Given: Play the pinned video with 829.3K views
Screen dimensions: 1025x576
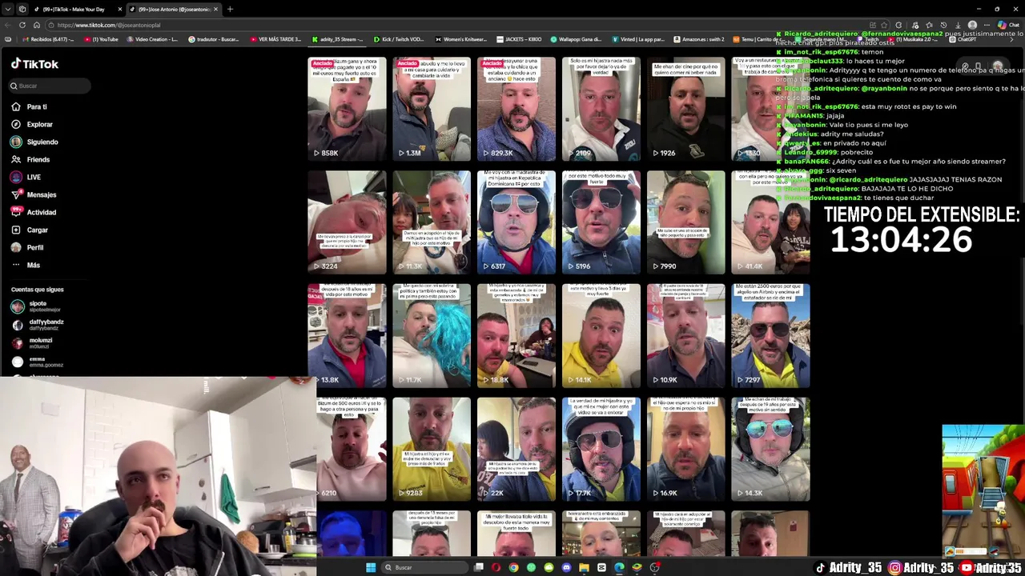Looking at the screenshot, I should (x=517, y=109).
